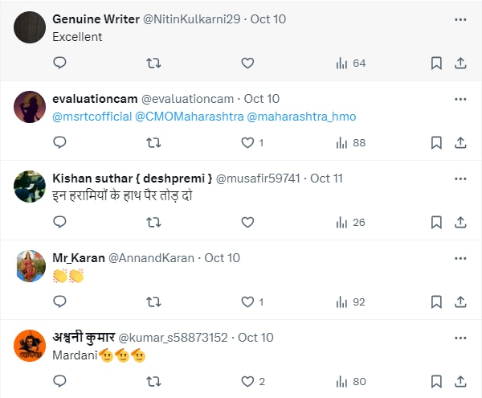Repost the evaluationcam tweet
Viewport: 482px width, 398px height.
[x=153, y=142]
